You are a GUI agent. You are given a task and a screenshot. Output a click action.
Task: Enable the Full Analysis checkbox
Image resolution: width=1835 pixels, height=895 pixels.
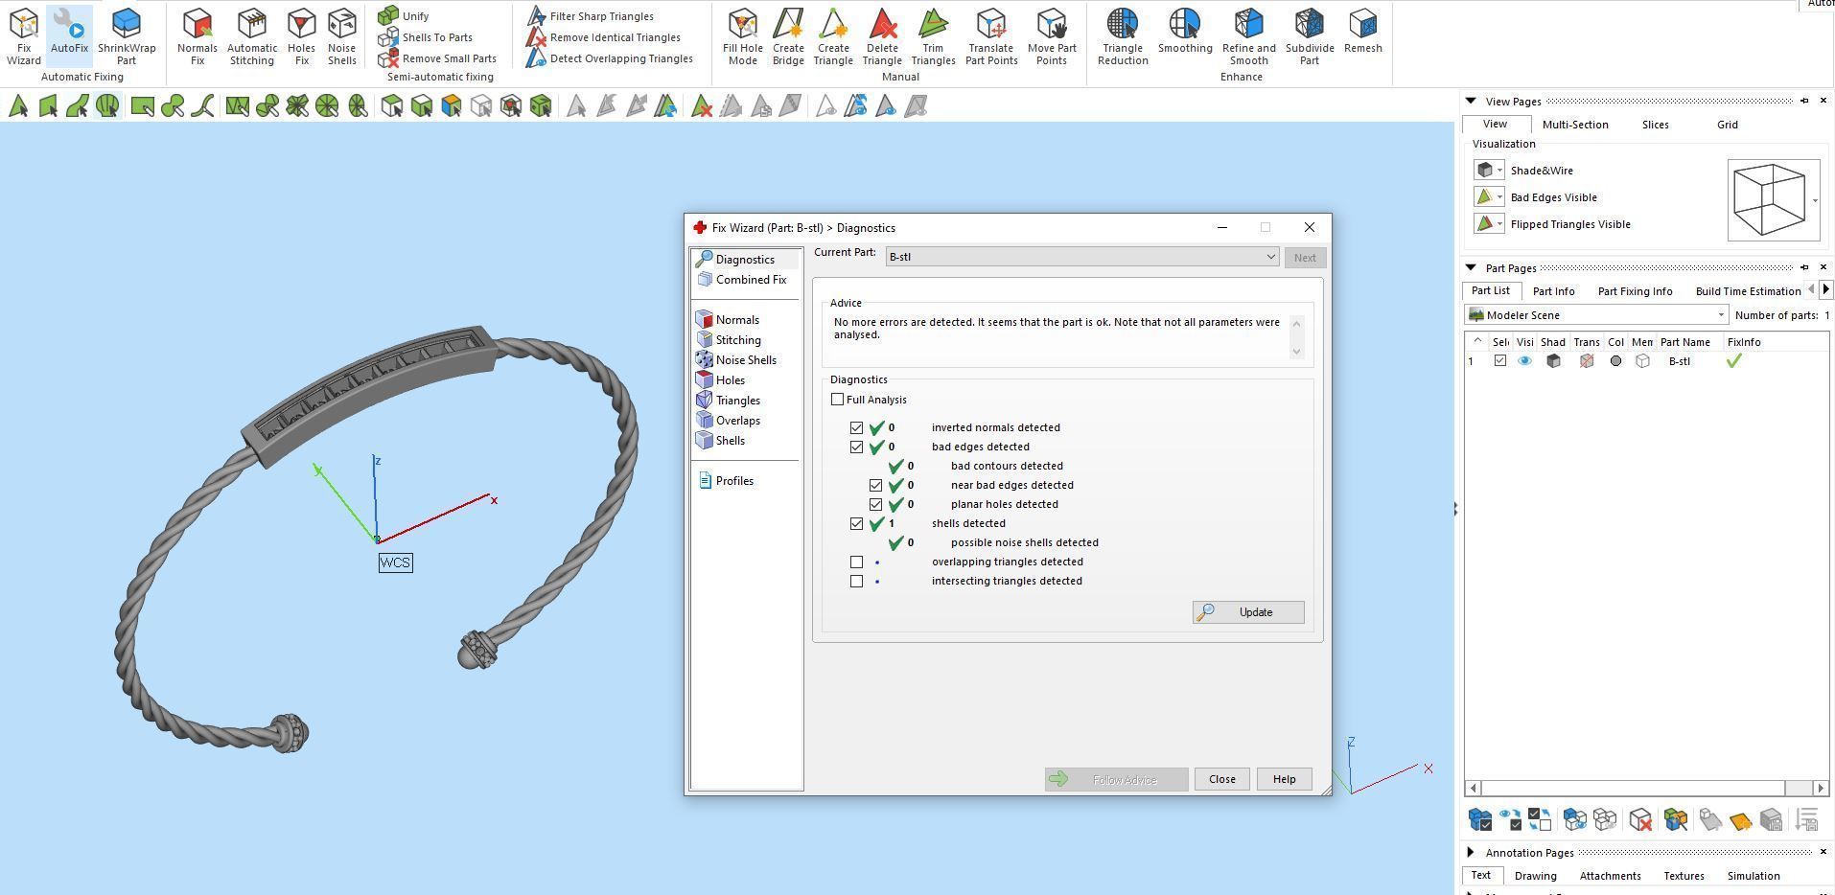(x=838, y=400)
